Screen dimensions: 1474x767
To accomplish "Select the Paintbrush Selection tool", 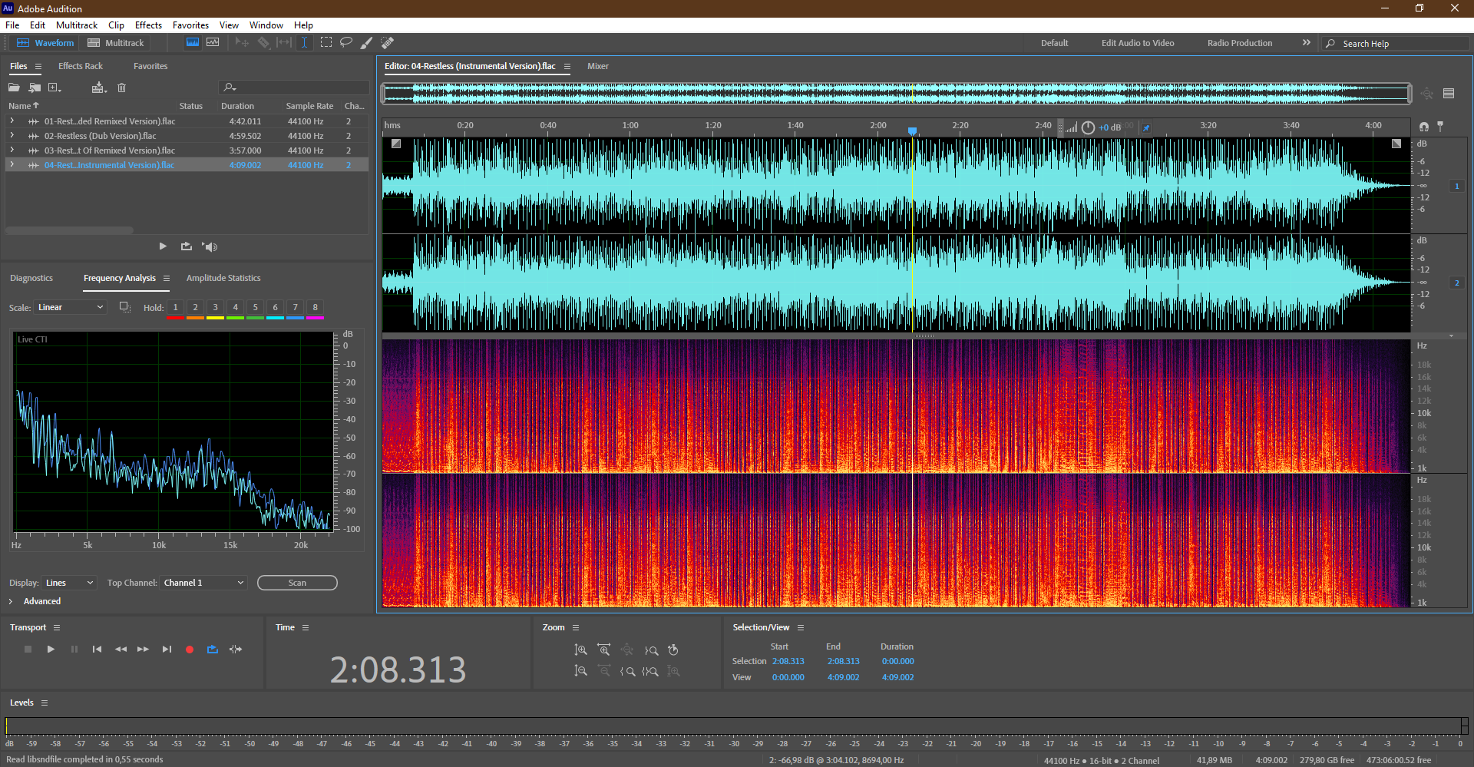I will coord(367,43).
